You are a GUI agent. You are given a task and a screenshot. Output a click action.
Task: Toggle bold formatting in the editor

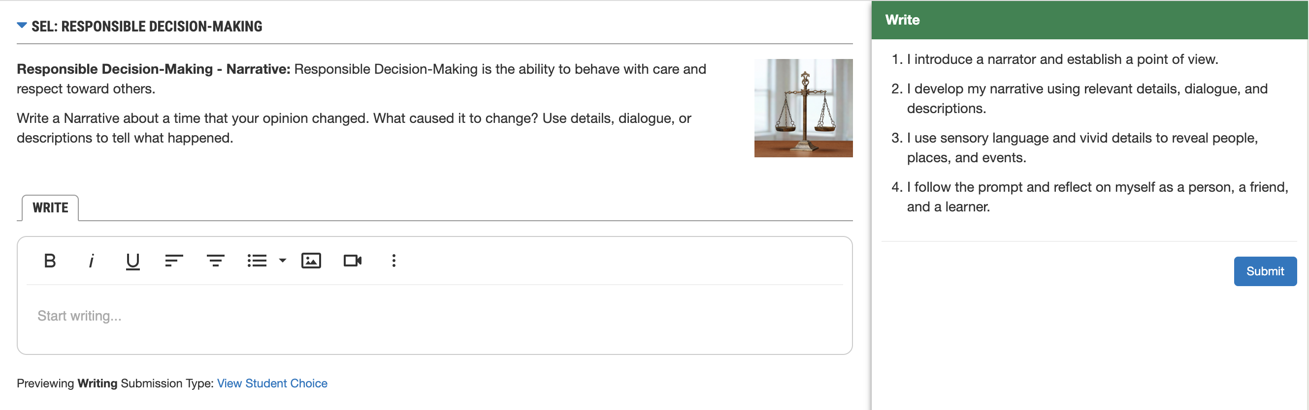[x=50, y=261]
